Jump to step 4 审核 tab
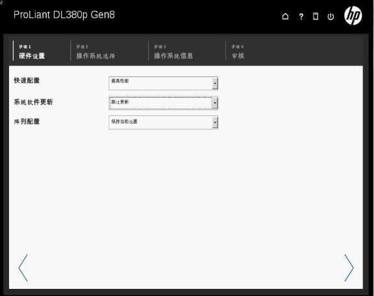 click(238, 51)
